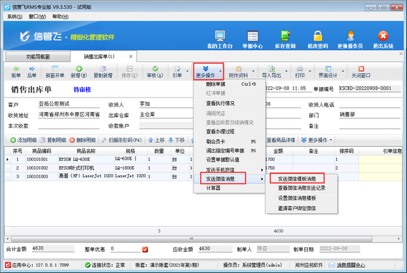Screen dimensions: 407x273
Task: Expand the 导入导出 dropdown arrow
Action: 286,71
